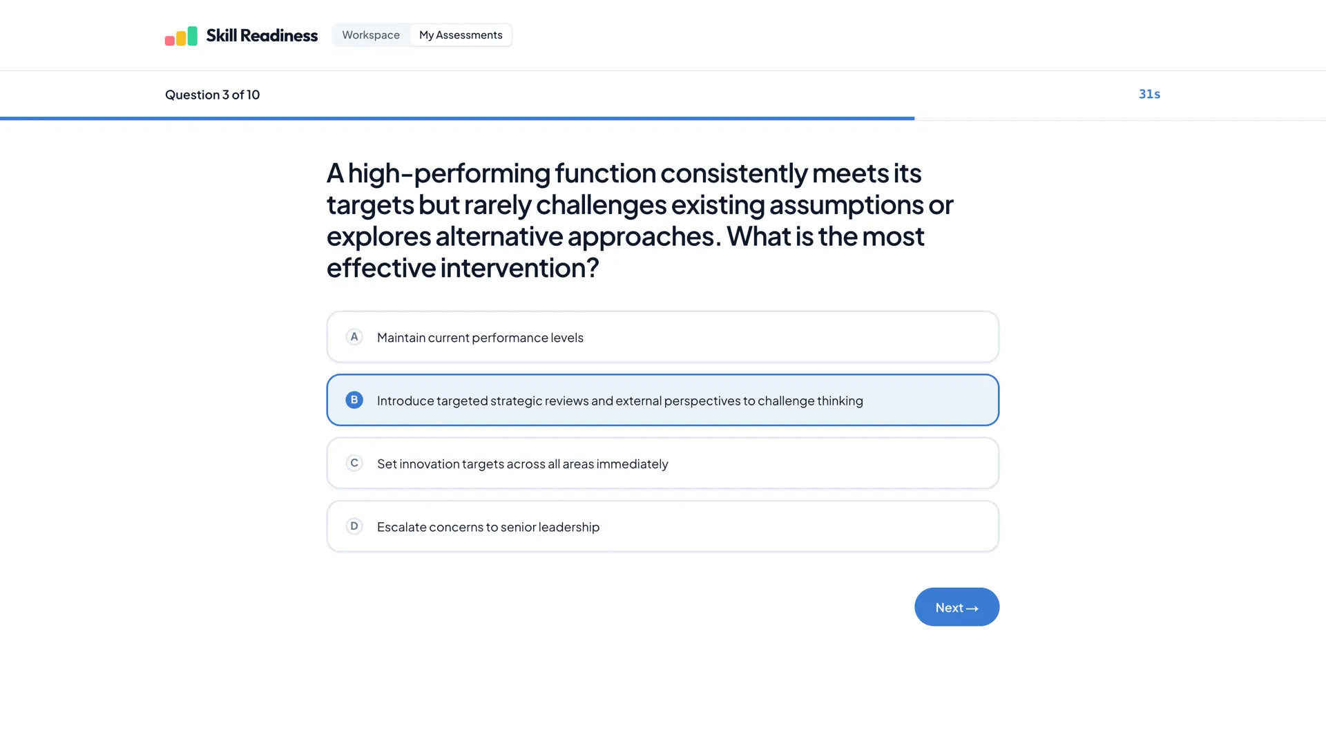
Task: Deselect the chosen option B
Action: [662, 400]
